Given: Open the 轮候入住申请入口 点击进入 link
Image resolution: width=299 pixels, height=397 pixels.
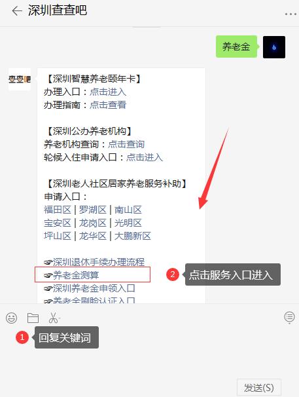Looking at the screenshot, I should (x=145, y=157).
